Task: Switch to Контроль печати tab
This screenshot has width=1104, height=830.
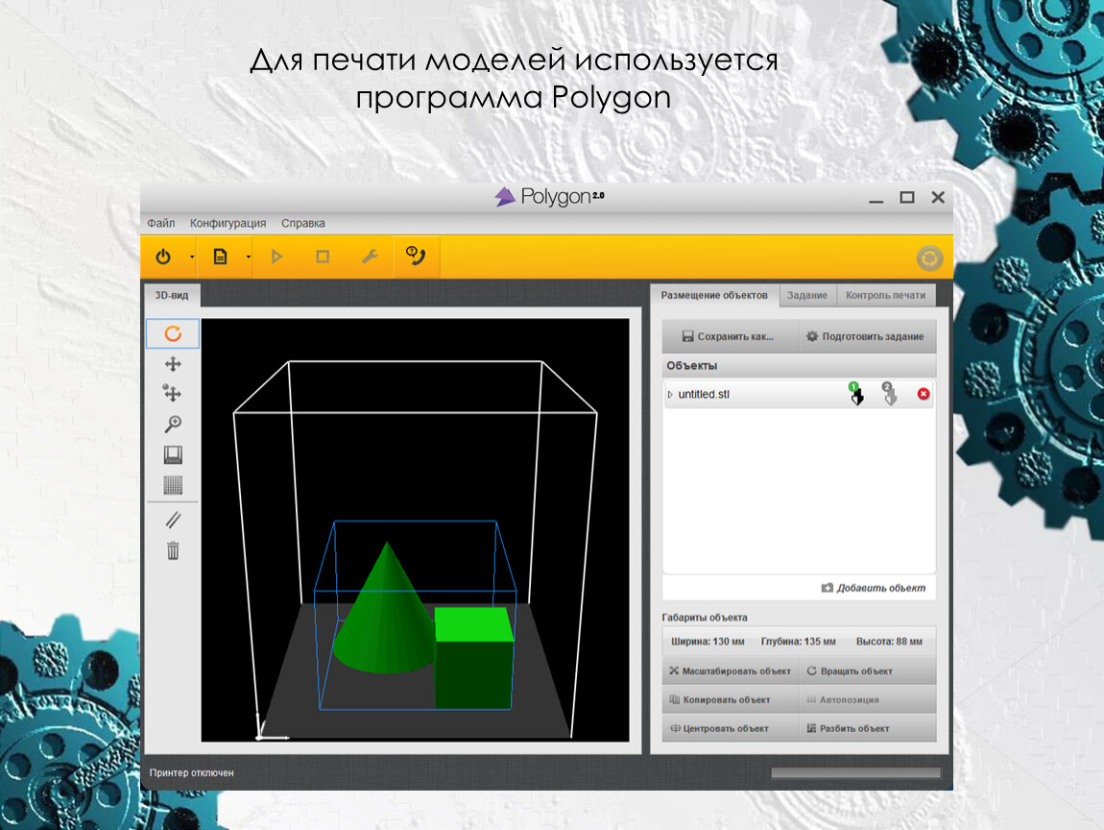Action: (x=886, y=295)
